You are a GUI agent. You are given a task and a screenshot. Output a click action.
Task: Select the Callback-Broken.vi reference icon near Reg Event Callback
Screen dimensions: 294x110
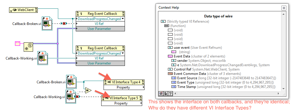(x=47, y=24)
